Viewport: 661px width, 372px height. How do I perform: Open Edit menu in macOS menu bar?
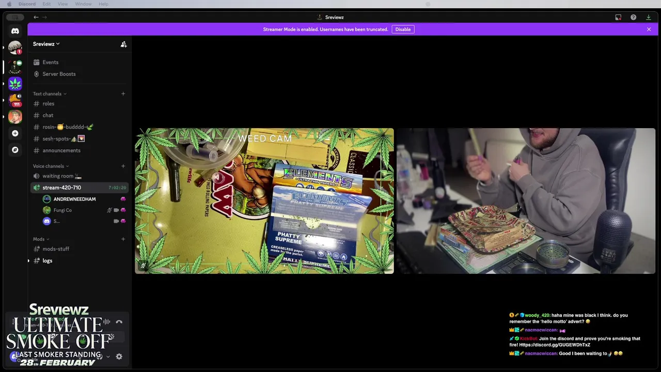(x=46, y=4)
